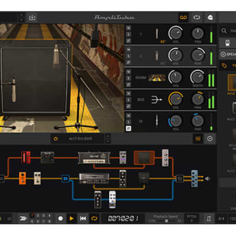Select the previous cabinet with the up arrow
236x236 pixels.
point(108,136)
